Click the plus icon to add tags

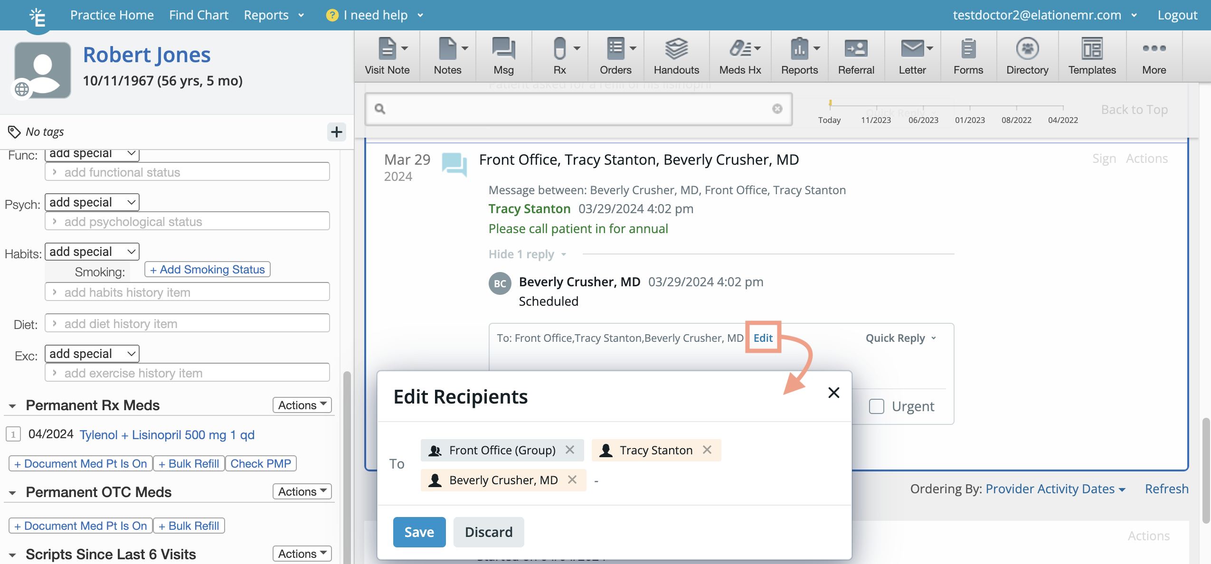coord(336,132)
